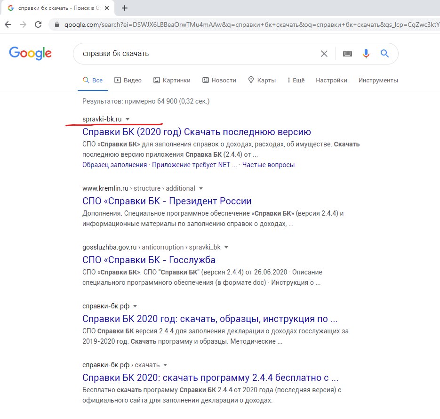Screen dimensions: 440x419
Task: Open a new browser tab with plus
Action: click(x=125, y=8)
